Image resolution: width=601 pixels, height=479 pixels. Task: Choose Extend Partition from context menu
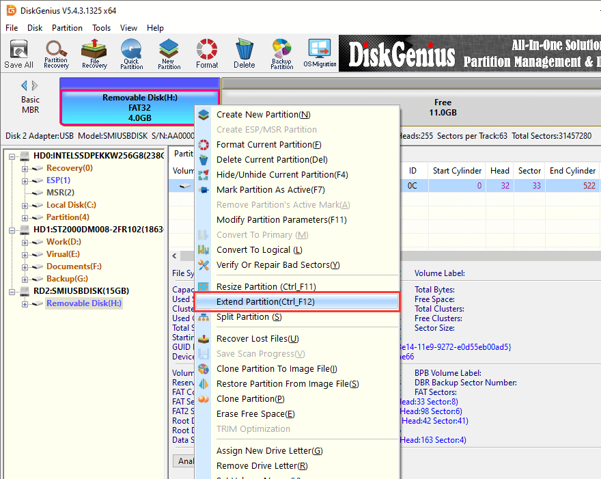pos(265,302)
